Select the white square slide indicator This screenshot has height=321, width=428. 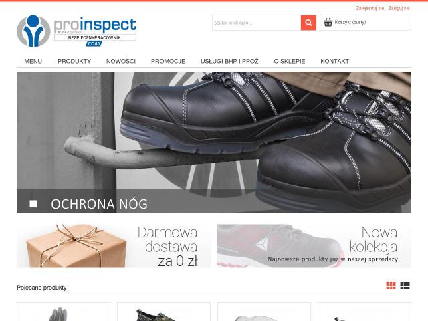point(33,203)
